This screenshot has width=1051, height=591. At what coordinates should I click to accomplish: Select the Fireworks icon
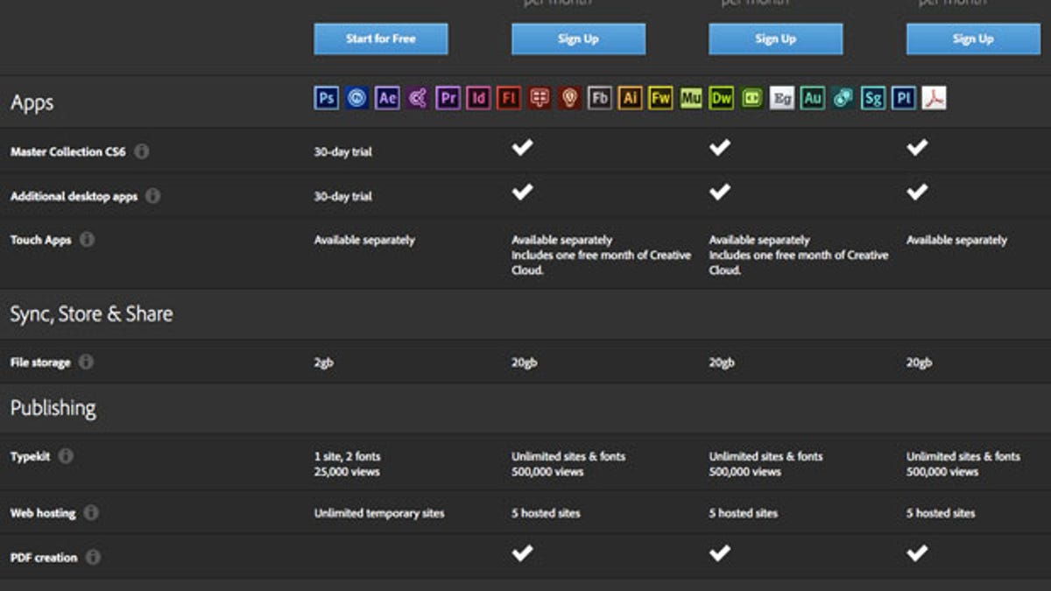[x=660, y=98]
